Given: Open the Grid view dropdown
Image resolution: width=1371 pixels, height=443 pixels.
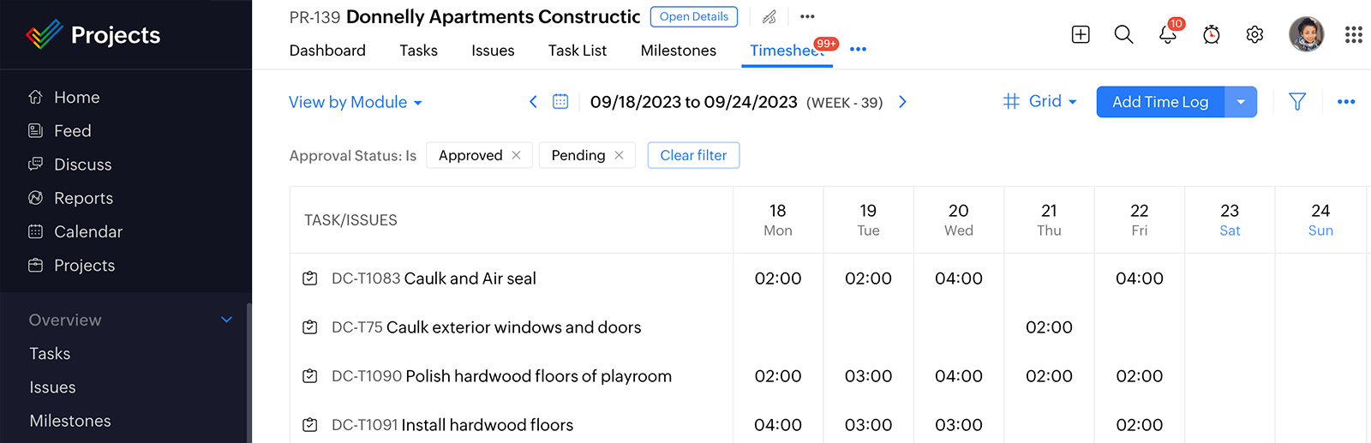Looking at the screenshot, I should (1040, 101).
